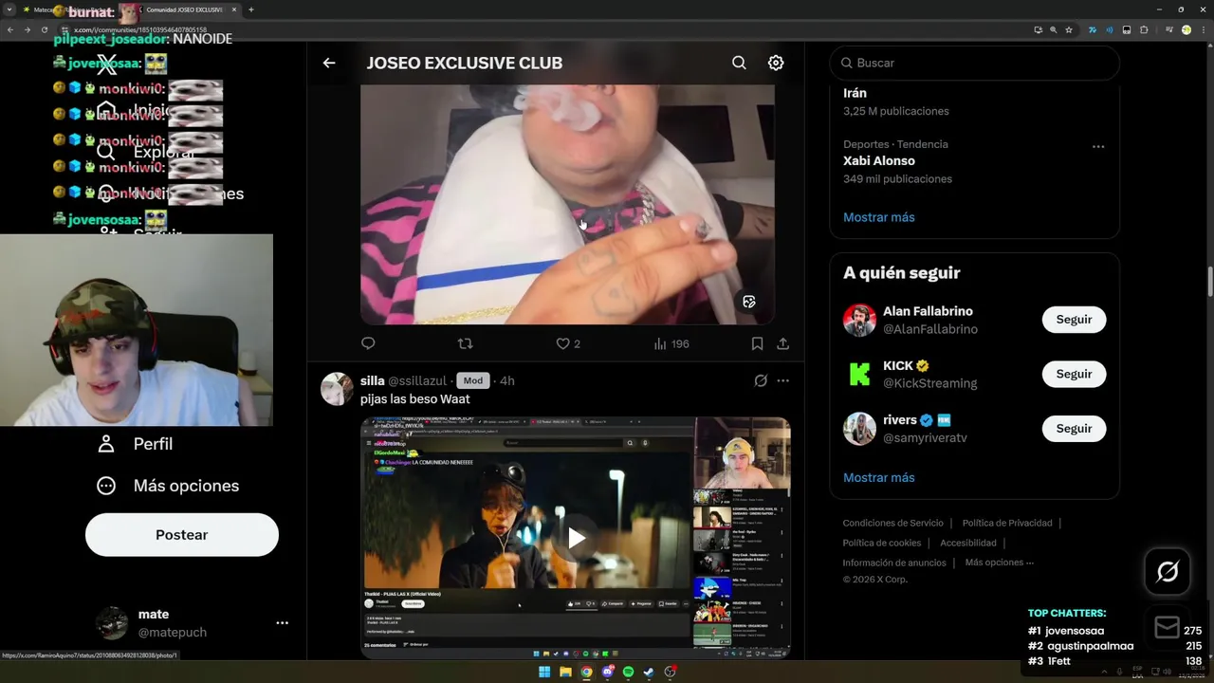The height and width of the screenshot is (683, 1214).
Task: Expand footer Más opciones menu
Action: click(999, 563)
